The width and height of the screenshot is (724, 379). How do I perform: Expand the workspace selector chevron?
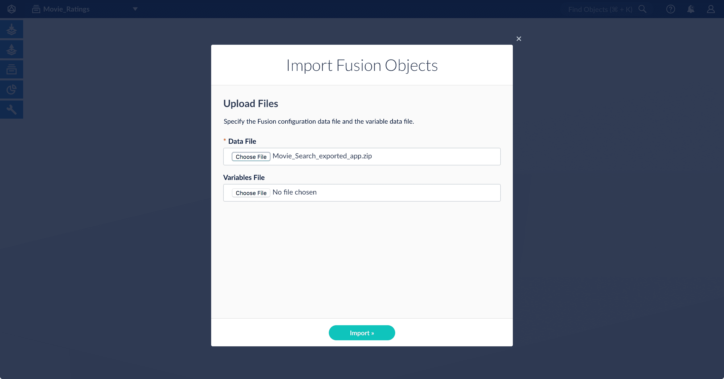tap(135, 9)
